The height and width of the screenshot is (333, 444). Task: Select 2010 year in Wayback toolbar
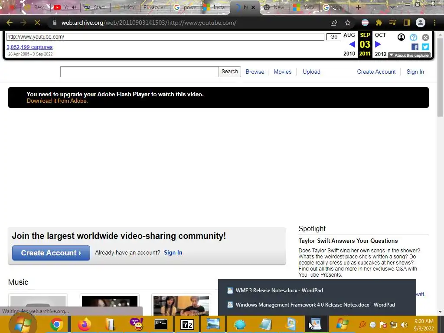point(349,54)
